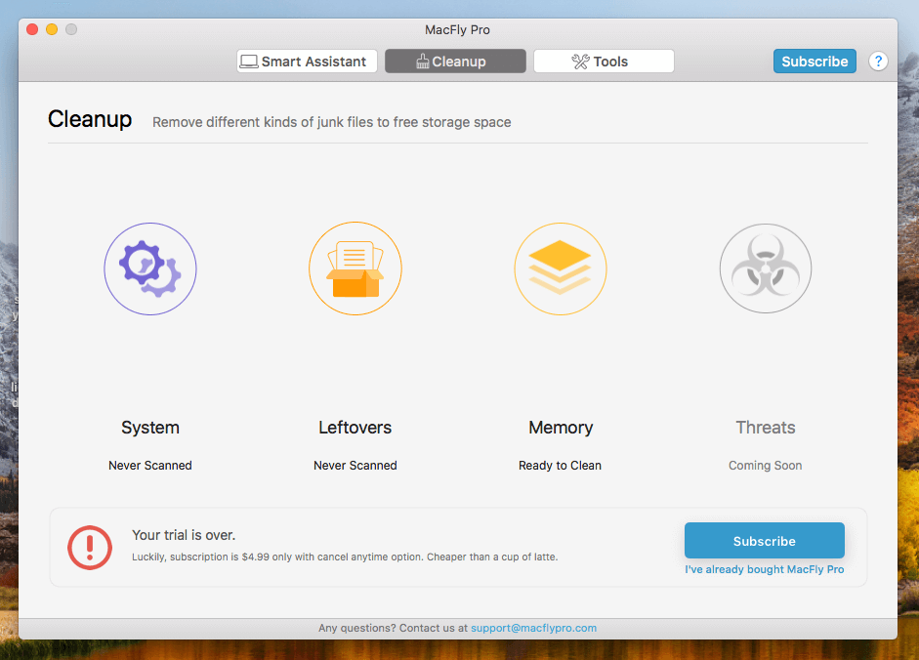919x660 pixels.
Task: Click the "Your trial is over." heading
Action: pyautogui.click(x=184, y=535)
